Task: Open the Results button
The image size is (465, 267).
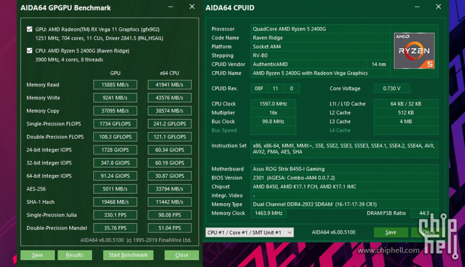Action: tap(74, 255)
